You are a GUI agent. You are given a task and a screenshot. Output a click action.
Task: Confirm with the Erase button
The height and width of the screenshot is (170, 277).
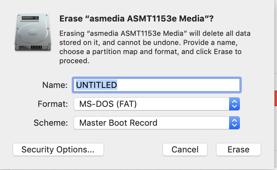239,149
